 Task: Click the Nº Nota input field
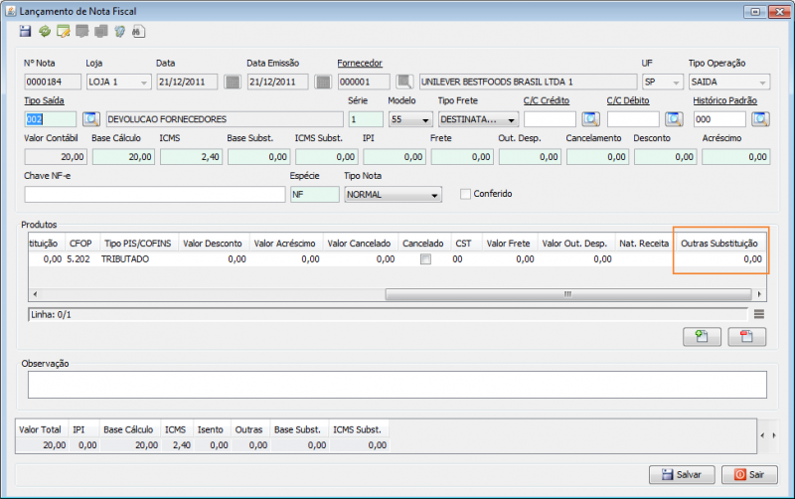point(53,82)
